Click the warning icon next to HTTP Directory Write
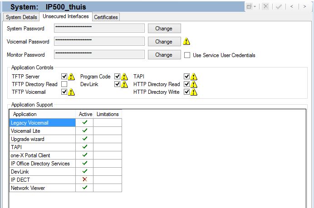The image size is (314, 208). coord(194,92)
